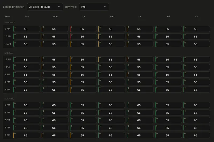Click the MIDDAY section label
The width and height of the screenshot is (214, 142).
click(x=9, y=53)
